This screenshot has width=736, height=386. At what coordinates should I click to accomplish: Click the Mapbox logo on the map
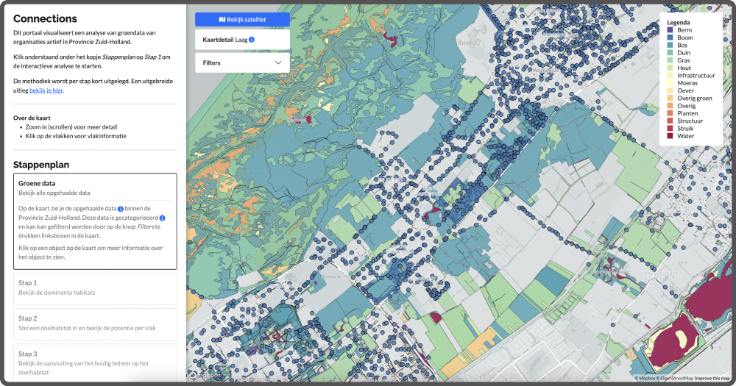(x=205, y=375)
